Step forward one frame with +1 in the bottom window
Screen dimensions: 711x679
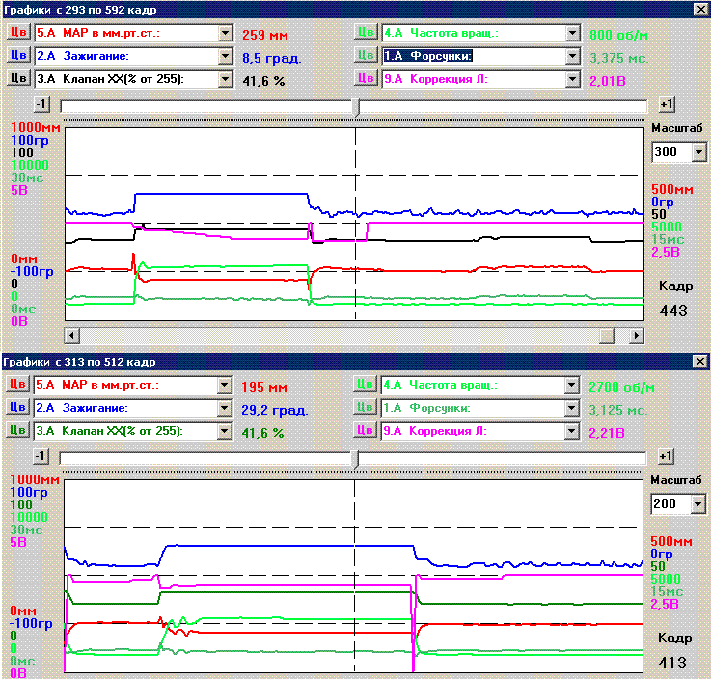[x=666, y=456]
